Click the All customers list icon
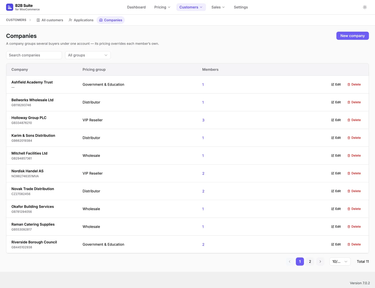Image resolution: width=375 pixels, height=288 pixels. (x=38, y=20)
